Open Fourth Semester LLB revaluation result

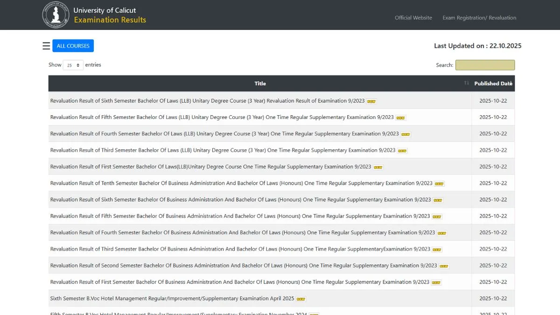[224, 134]
